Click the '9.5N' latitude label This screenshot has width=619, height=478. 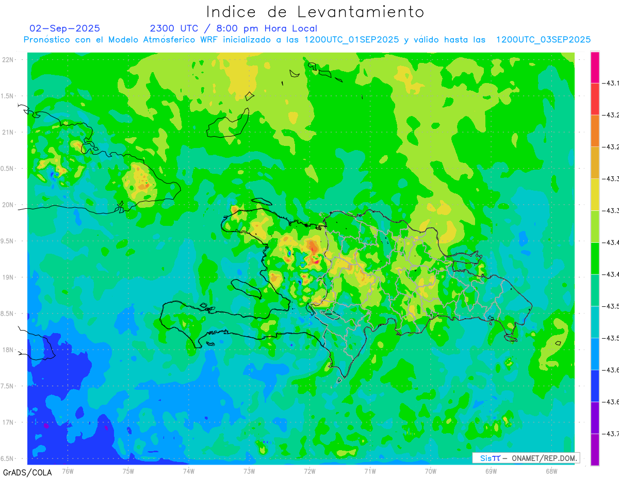click(x=8, y=241)
